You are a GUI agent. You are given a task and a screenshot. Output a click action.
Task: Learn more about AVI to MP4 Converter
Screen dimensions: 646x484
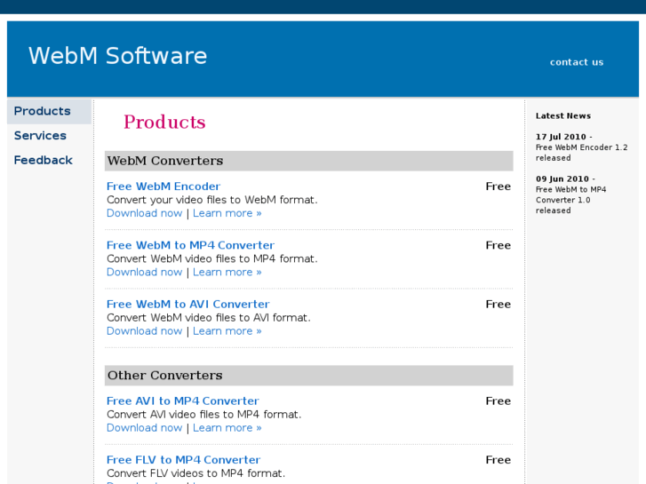[x=227, y=428]
